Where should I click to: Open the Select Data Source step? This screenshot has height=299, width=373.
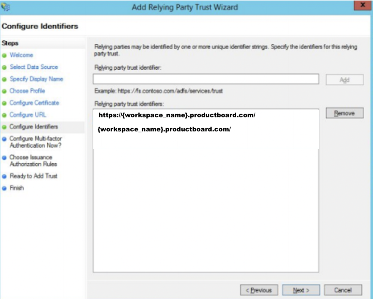pos(34,67)
